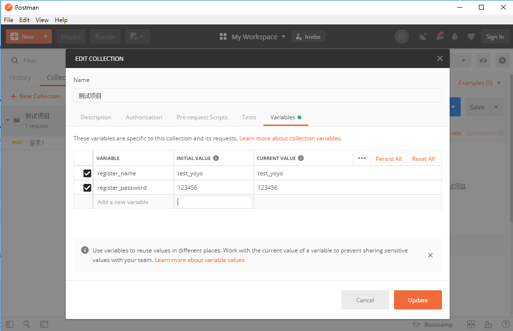The image size is (513, 331).
Task: Dismiss the variables info banner
Action: (x=430, y=255)
